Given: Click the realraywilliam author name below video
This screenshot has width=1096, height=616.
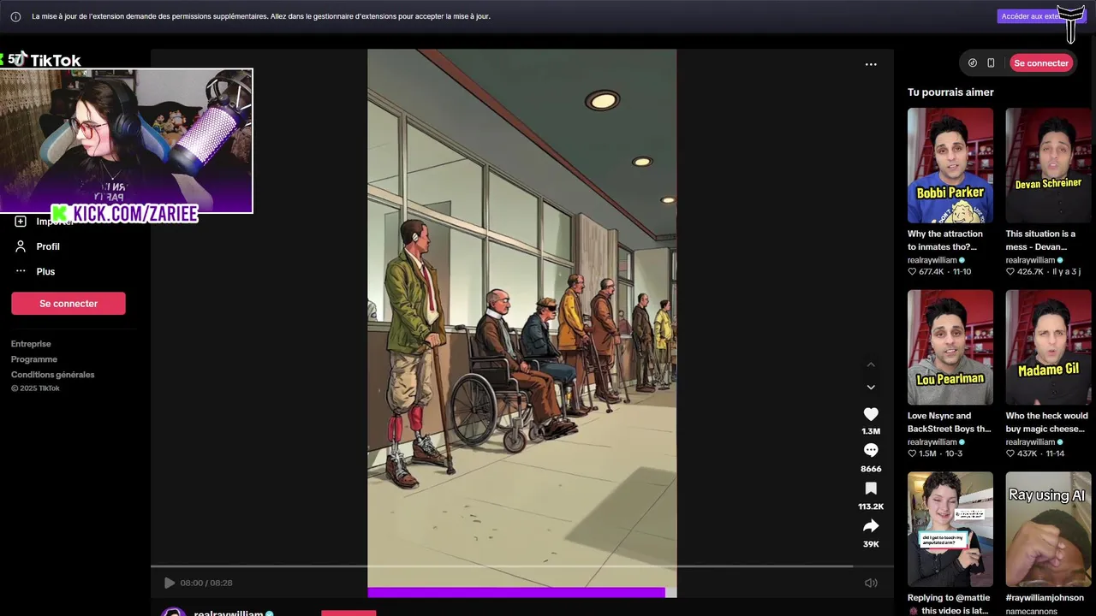Looking at the screenshot, I should pos(228,613).
